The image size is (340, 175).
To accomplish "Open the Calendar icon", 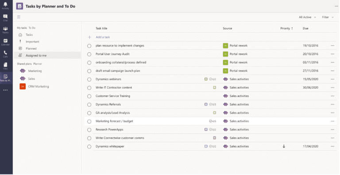I will [5, 41].
